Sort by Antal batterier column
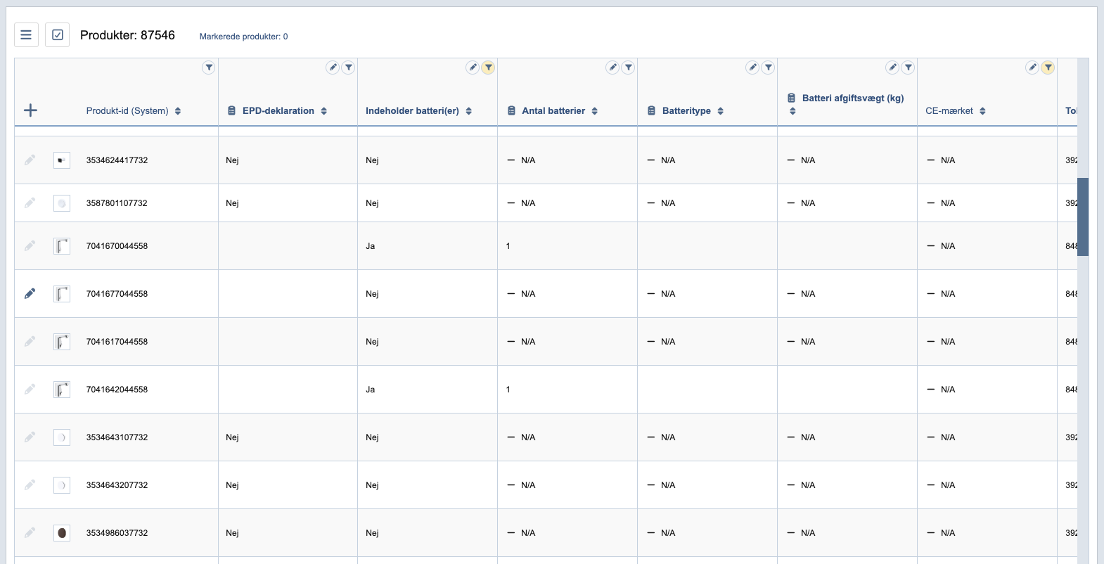Screen dimensions: 1104x564 point(594,111)
